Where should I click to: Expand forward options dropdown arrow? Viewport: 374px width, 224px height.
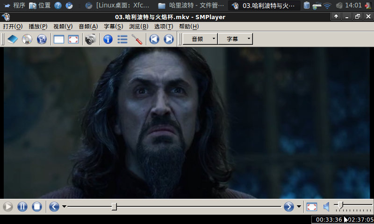point(299,206)
